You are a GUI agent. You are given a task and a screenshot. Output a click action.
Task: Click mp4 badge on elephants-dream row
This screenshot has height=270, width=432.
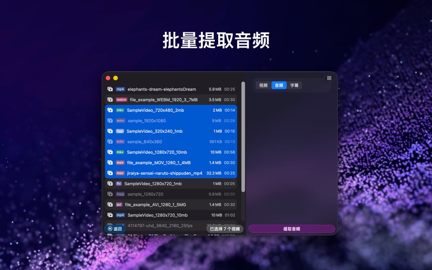120,89
